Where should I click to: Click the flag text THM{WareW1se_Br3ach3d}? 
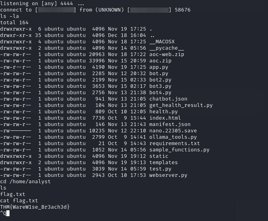pyautogui.click(x=35, y=207)
